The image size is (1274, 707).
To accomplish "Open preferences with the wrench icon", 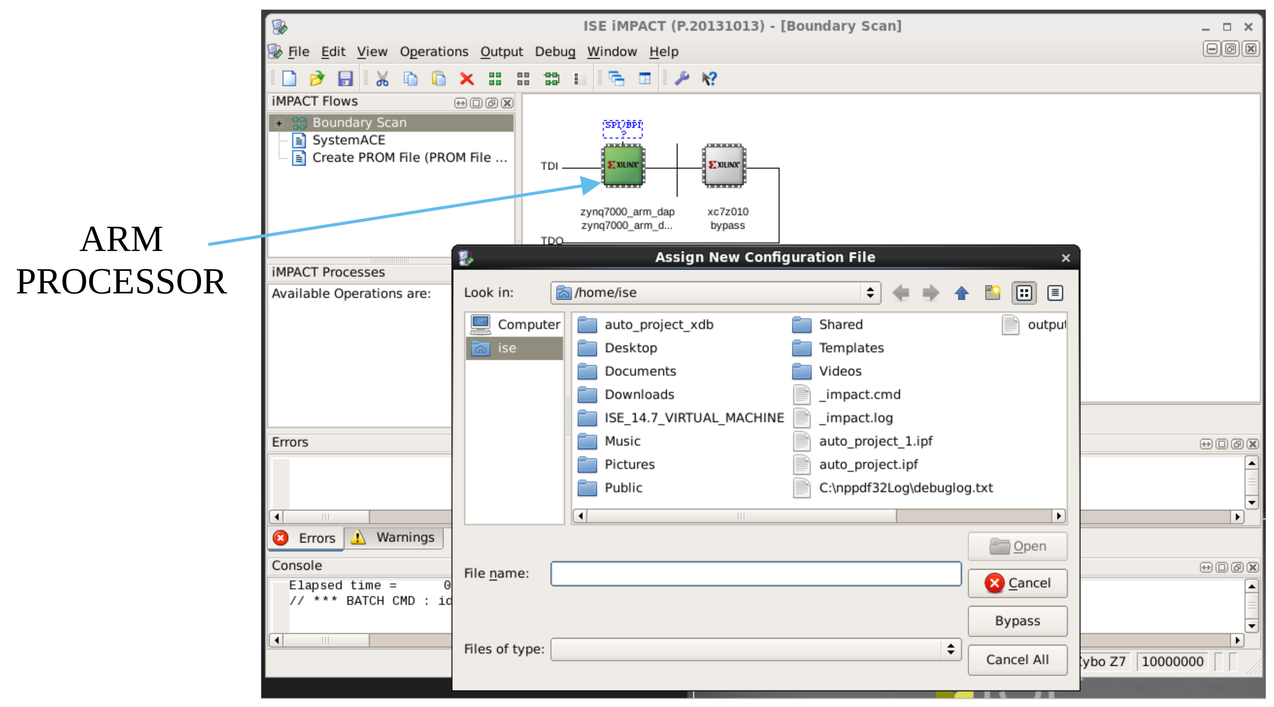I will [682, 78].
